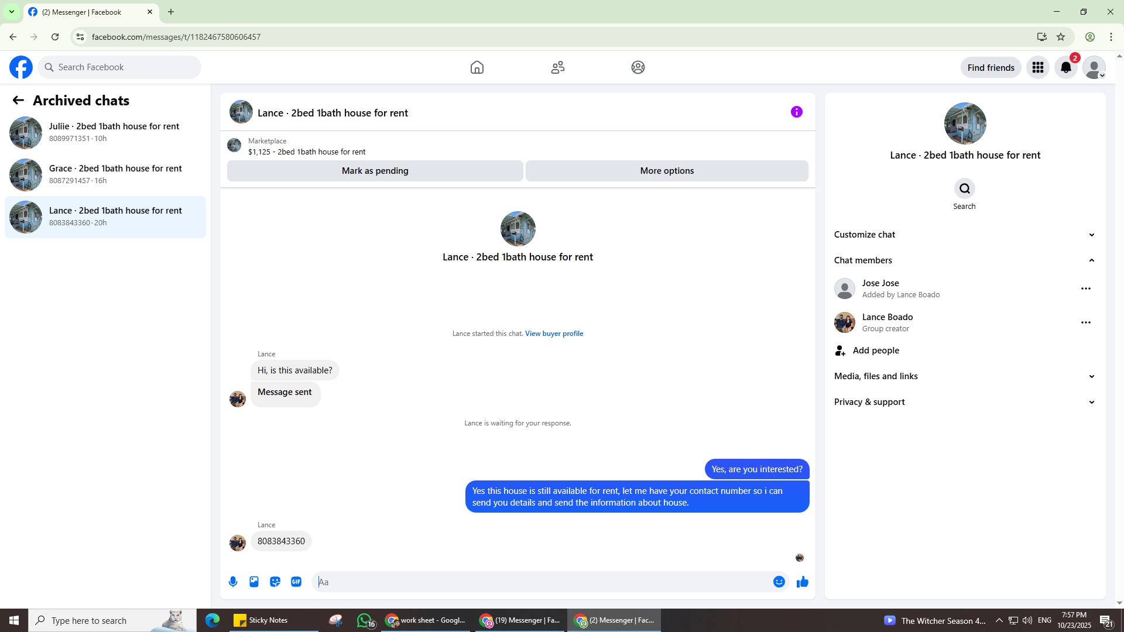Open the View buyer profile link
The height and width of the screenshot is (632, 1124).
[554, 334]
